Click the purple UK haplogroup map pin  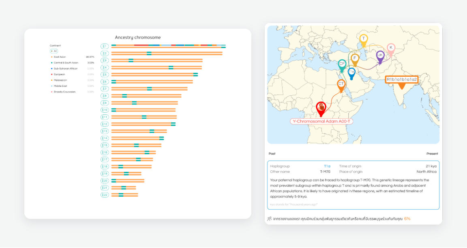(380, 57)
